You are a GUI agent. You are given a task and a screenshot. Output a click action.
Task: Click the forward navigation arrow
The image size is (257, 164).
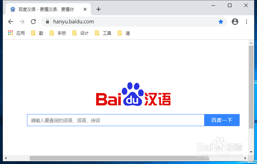(x=22, y=22)
